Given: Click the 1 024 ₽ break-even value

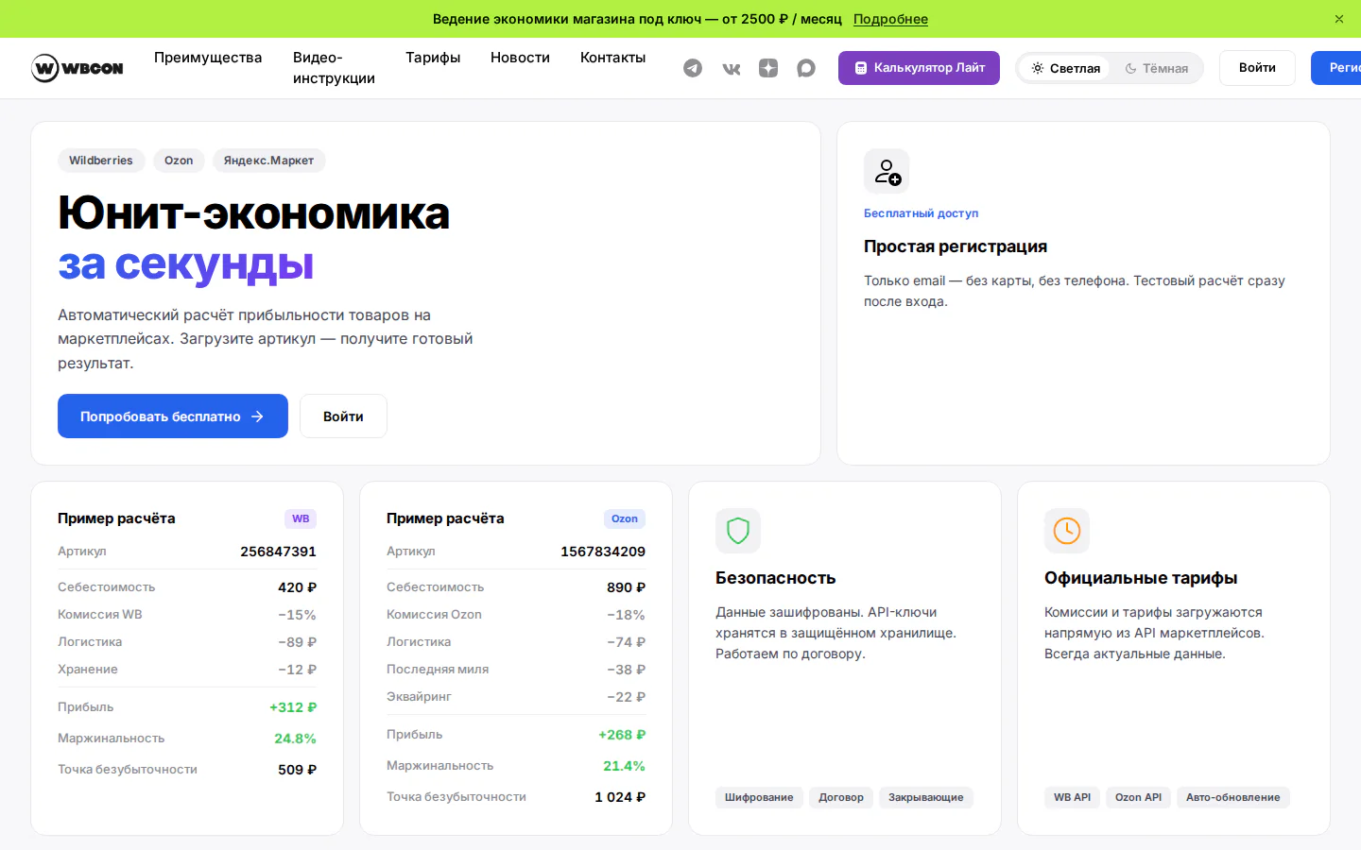Looking at the screenshot, I should click(620, 797).
